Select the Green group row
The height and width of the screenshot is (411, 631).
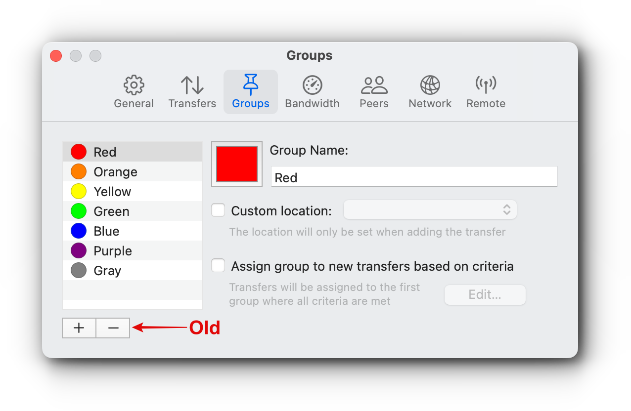pyautogui.click(x=133, y=211)
